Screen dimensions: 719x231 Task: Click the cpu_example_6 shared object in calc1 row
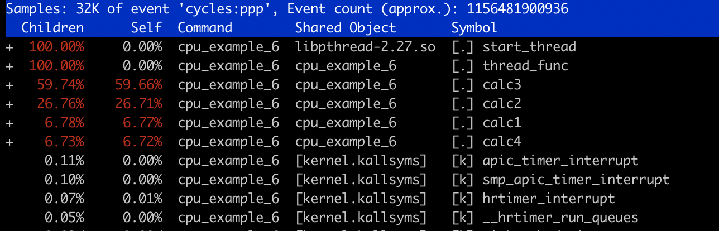346,123
